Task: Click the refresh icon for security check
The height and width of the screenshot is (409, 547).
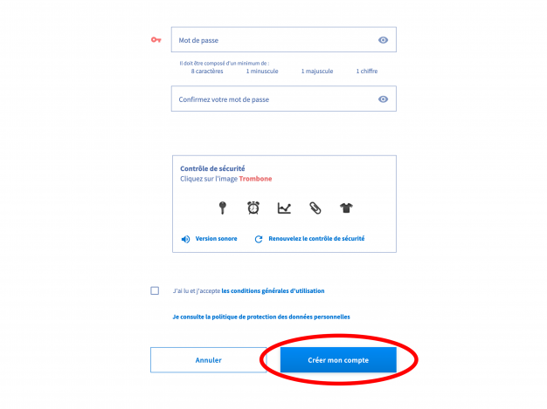Action: [259, 239]
